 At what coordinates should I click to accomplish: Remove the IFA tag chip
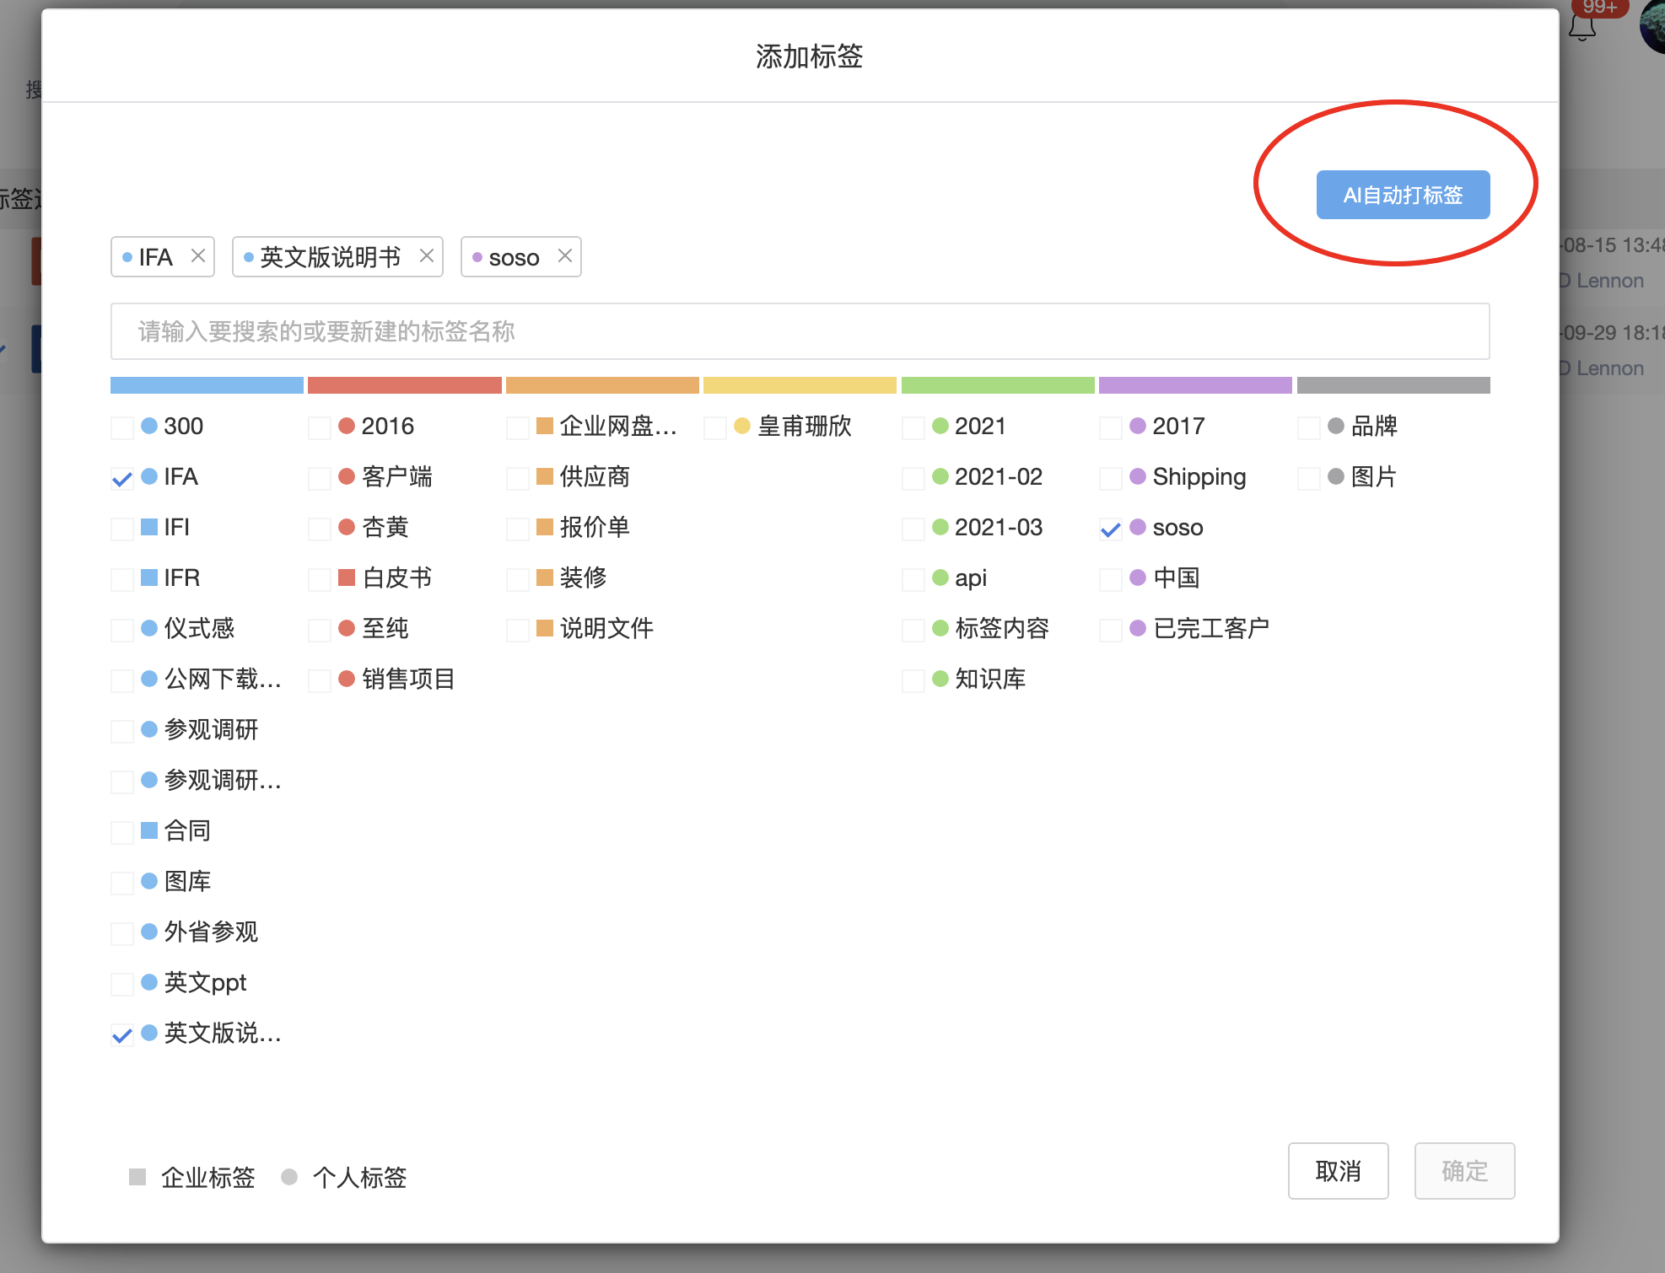pos(198,255)
